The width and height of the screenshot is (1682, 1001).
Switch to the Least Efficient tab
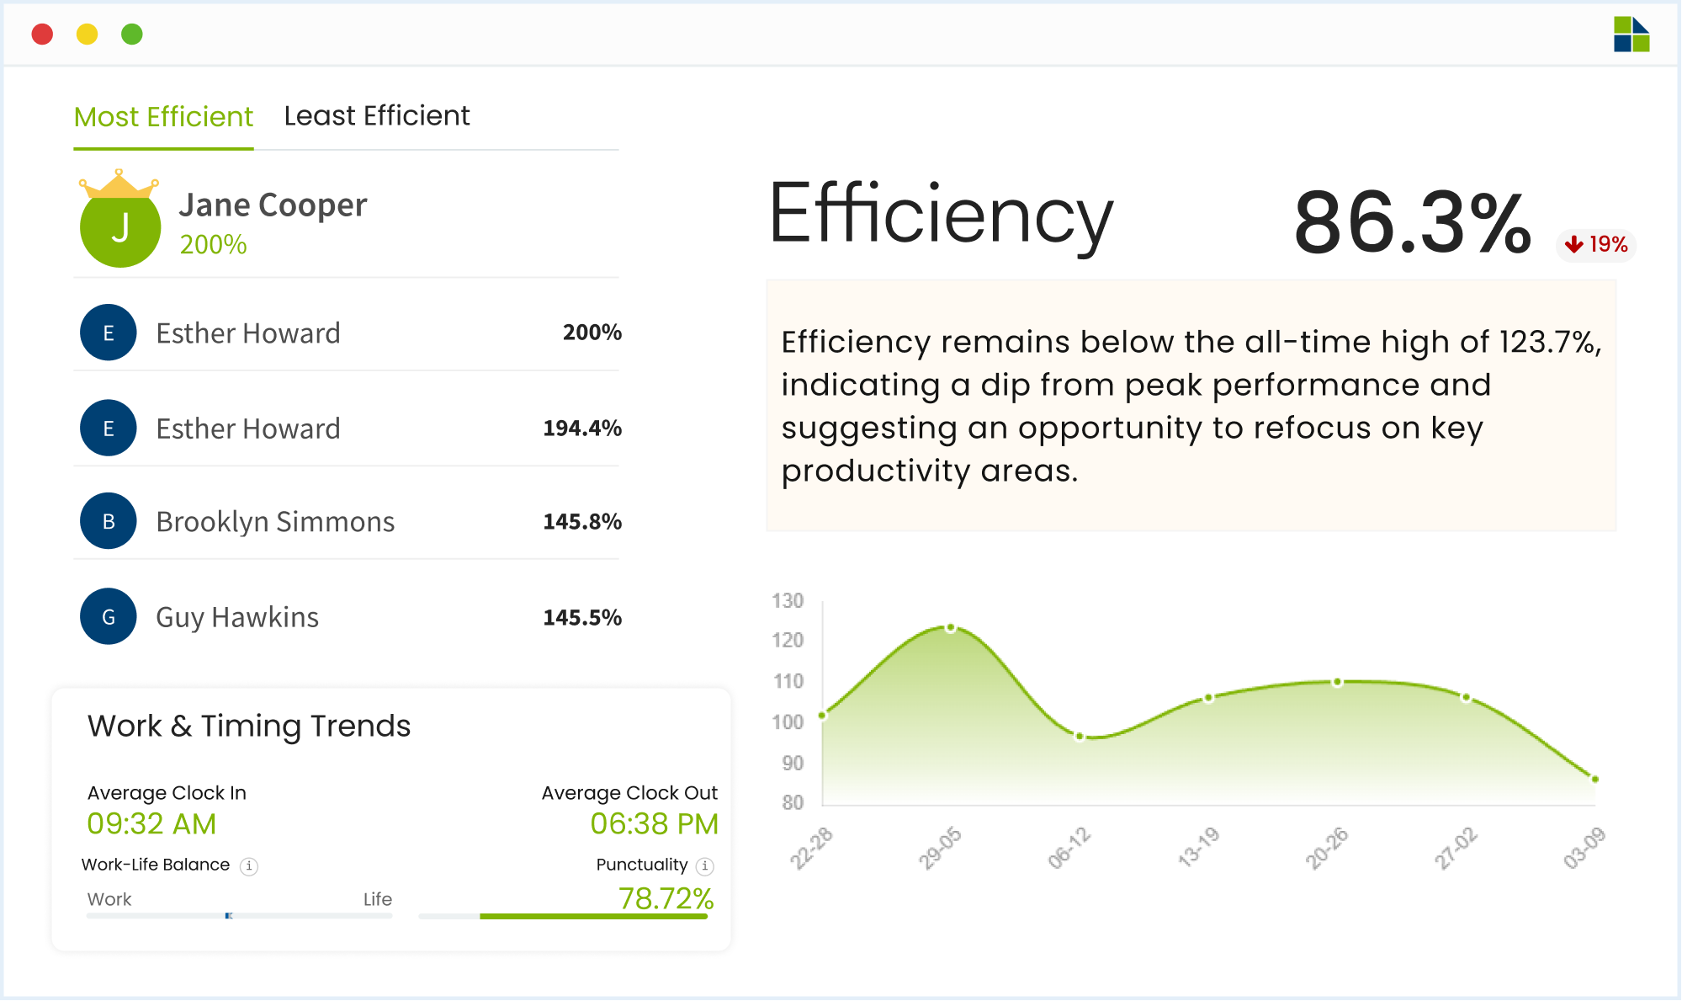(x=377, y=115)
